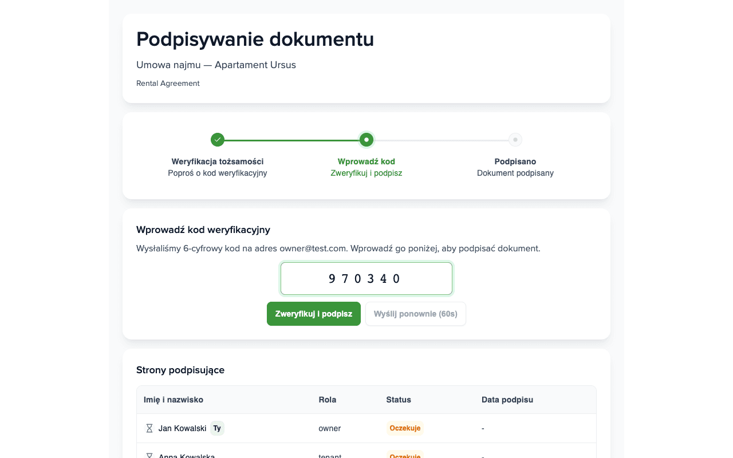Click Wyślij ponownie (60s) button
This screenshot has width=733, height=458.
pyautogui.click(x=416, y=314)
